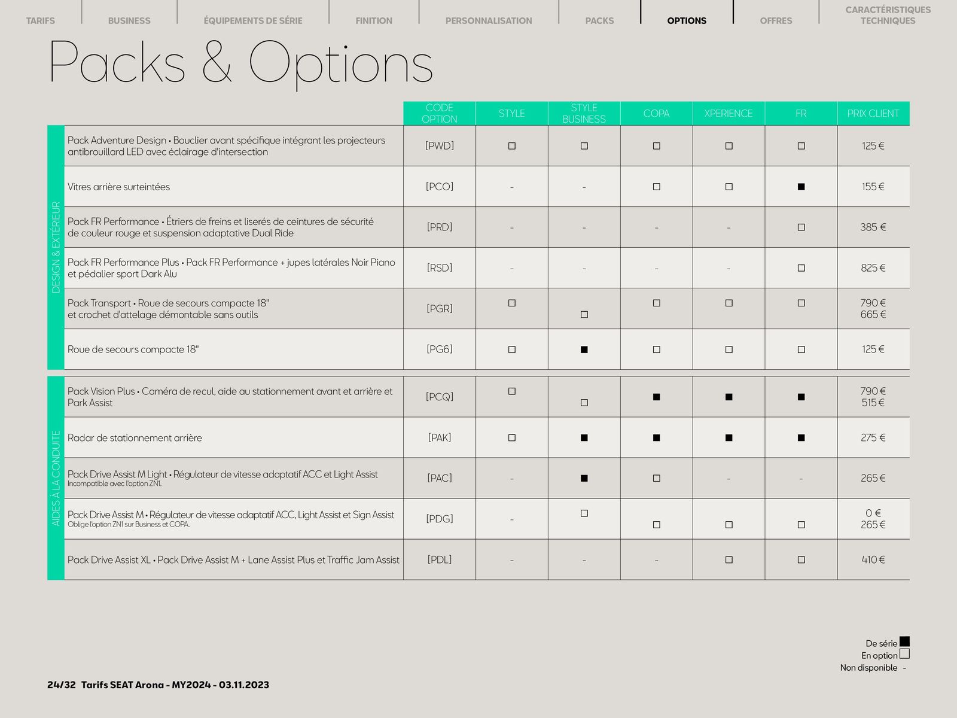The height and width of the screenshot is (718, 957).
Task: Click the Roue de secours compacte 18" label
Action: click(133, 349)
